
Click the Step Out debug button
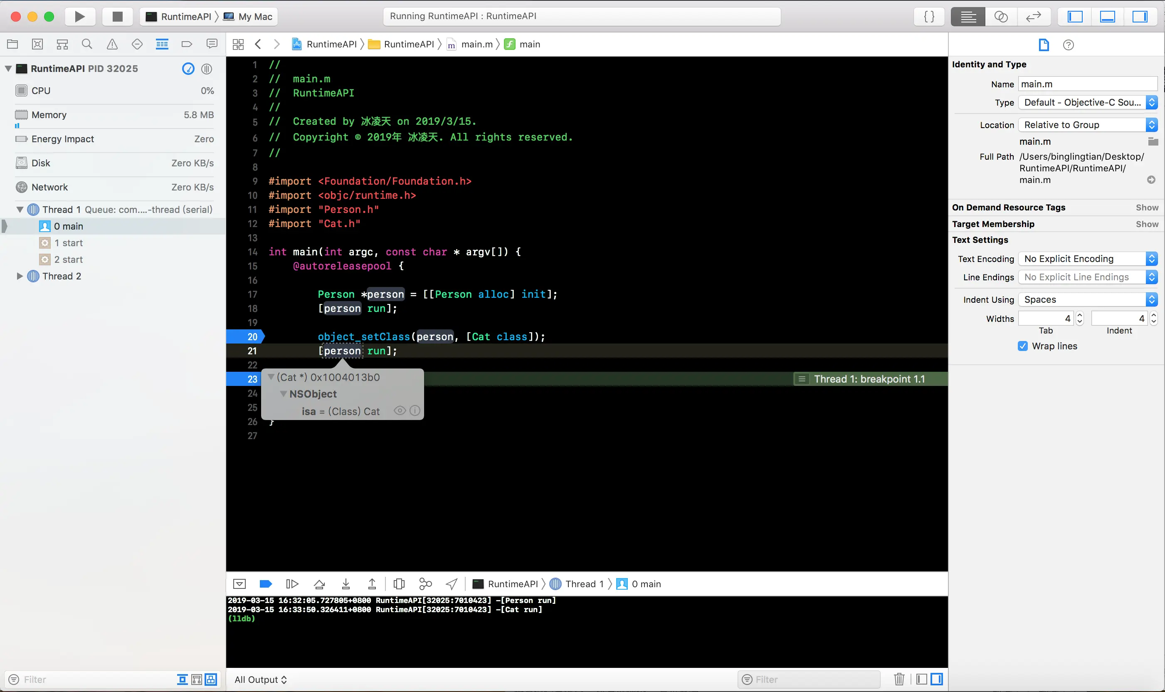point(372,584)
